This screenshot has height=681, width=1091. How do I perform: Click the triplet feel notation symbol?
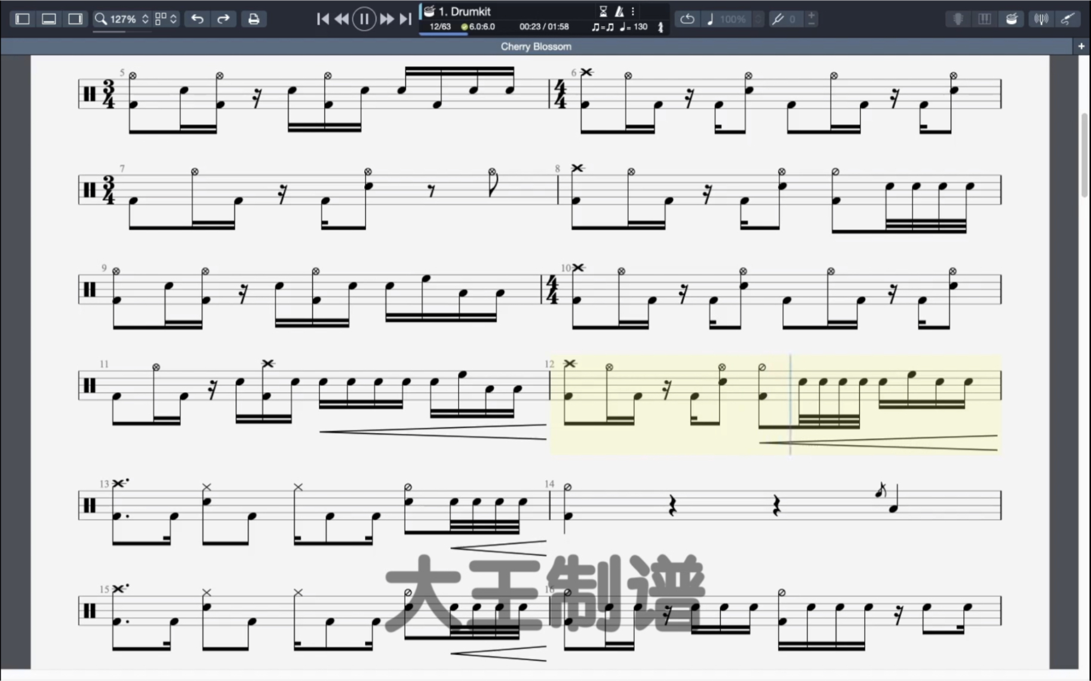point(603,27)
